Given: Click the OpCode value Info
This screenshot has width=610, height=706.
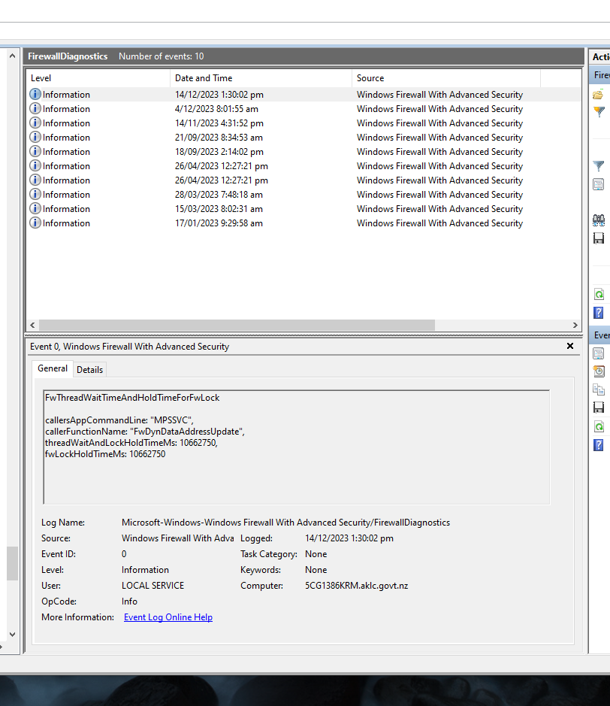Looking at the screenshot, I should (x=129, y=601).
